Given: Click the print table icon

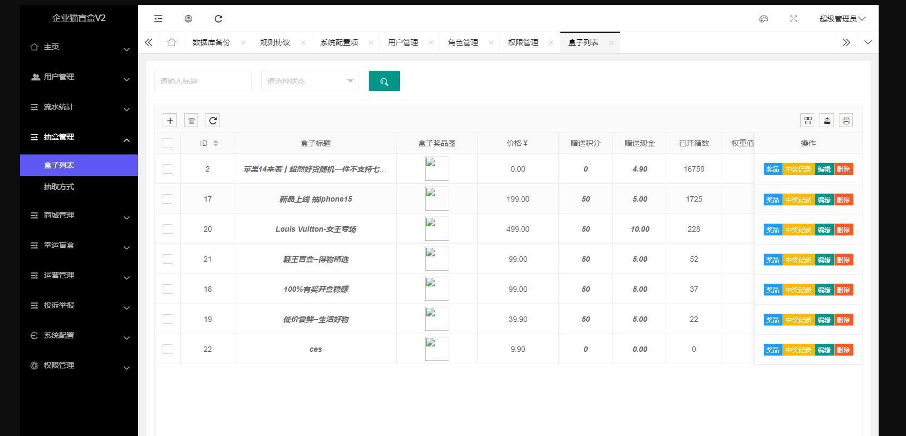Looking at the screenshot, I should click(846, 121).
